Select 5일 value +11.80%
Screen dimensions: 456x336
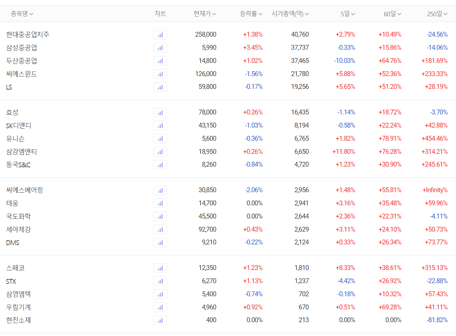[344, 152]
